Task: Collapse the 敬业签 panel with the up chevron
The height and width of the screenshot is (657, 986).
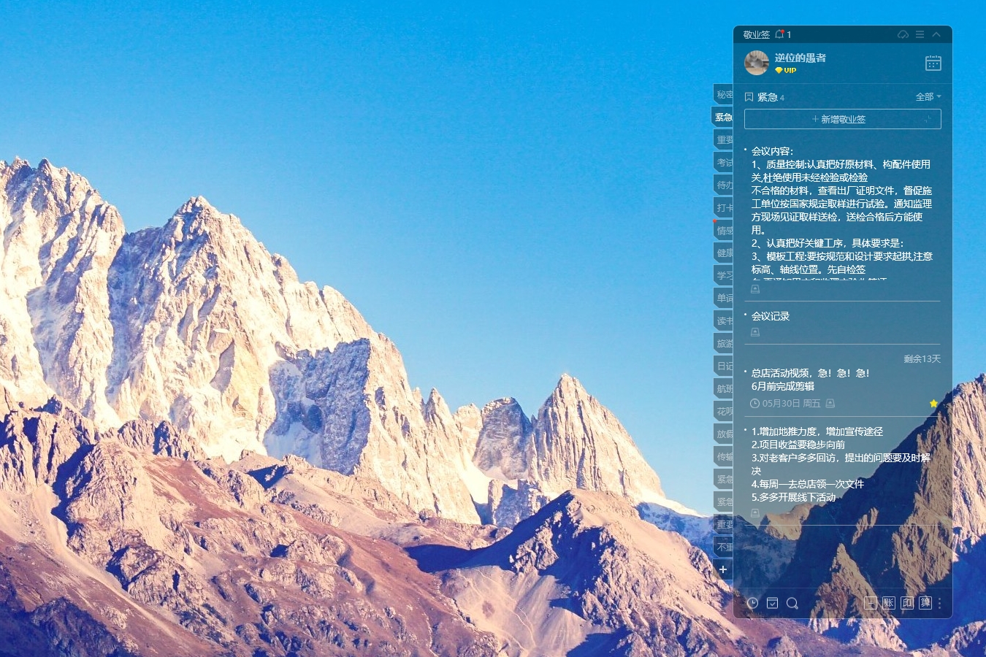Action: 936,34
